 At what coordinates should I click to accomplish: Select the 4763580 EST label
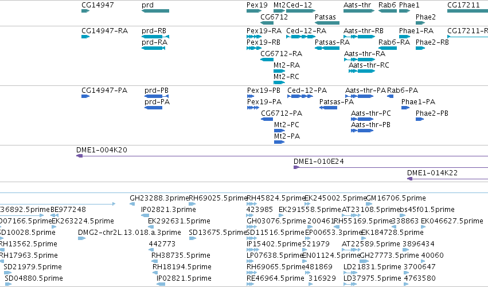pyautogui.click(x=420, y=279)
